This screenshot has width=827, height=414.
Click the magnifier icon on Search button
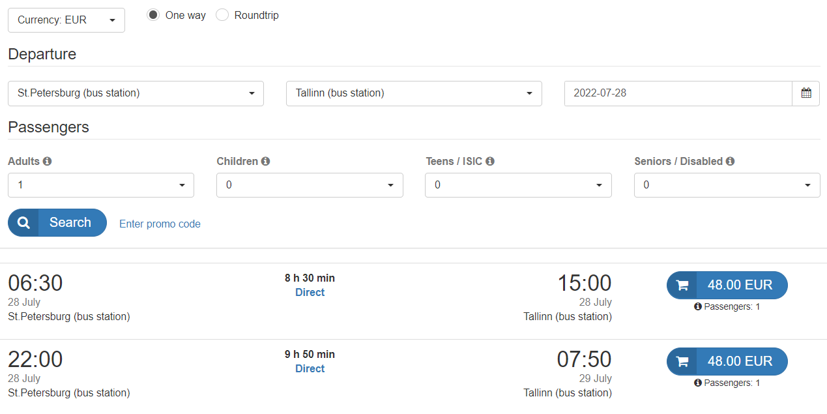(23, 223)
